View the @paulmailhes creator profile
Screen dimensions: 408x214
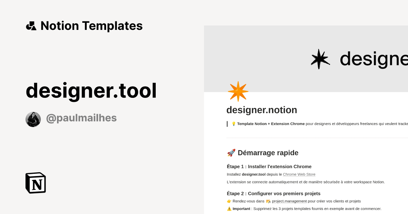click(81, 118)
